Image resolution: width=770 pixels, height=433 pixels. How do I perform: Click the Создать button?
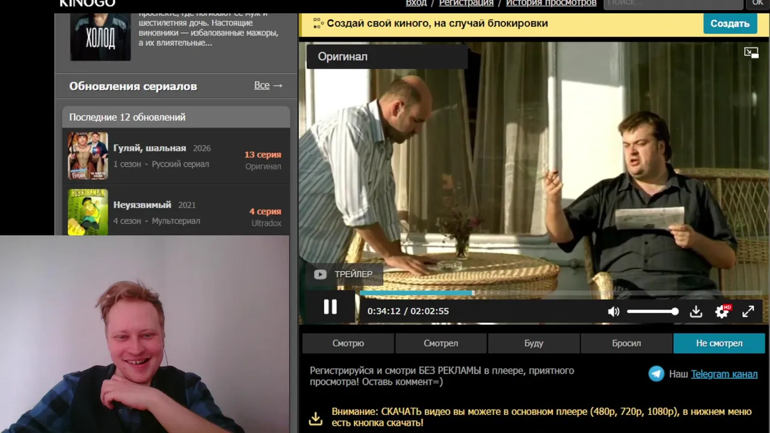pyautogui.click(x=730, y=23)
